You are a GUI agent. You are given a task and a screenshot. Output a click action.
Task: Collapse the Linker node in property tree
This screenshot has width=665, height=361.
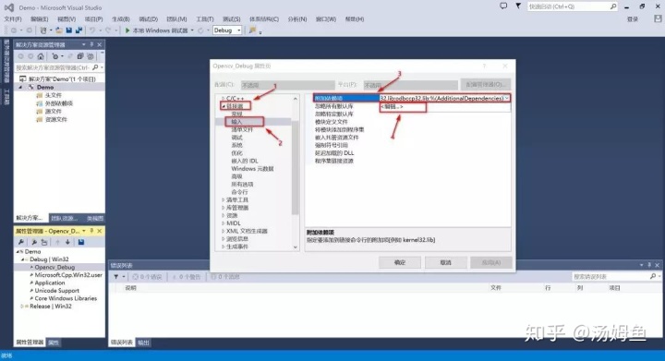point(224,106)
